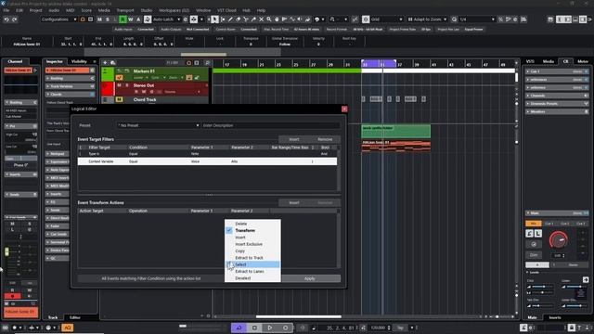Open Set up Window Layout icon
This screenshot has height=334, width=594.
tap(550, 19)
